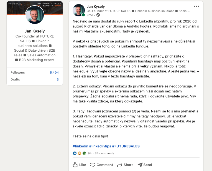Click the thumbs-up Like icon in action bar
This screenshot has width=212, height=171.
tap(75, 165)
